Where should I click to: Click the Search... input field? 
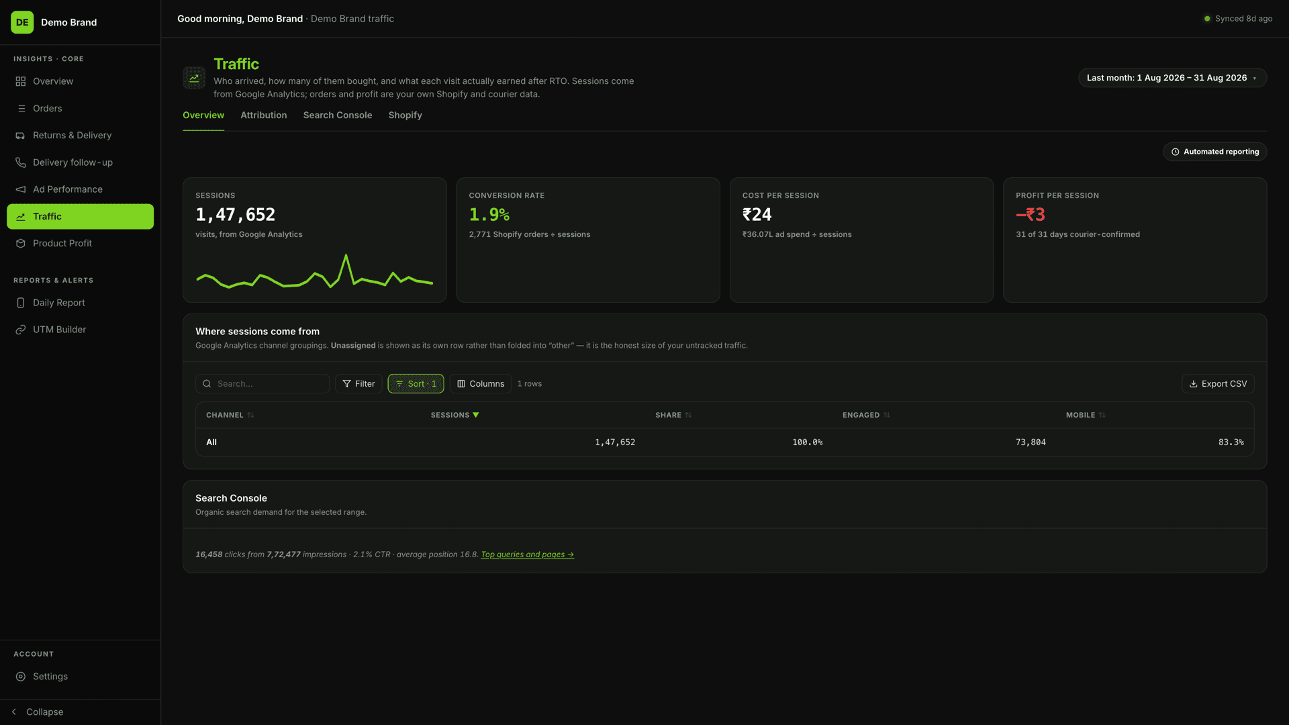point(262,384)
